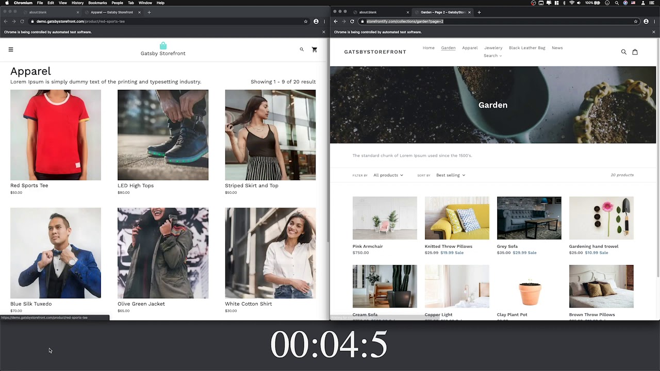The width and height of the screenshot is (660, 371).
Task: Close the Garden – Page 2 tab
Action: coord(469,12)
